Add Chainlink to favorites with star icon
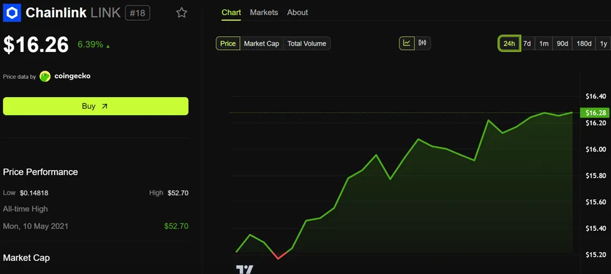 pyautogui.click(x=182, y=13)
